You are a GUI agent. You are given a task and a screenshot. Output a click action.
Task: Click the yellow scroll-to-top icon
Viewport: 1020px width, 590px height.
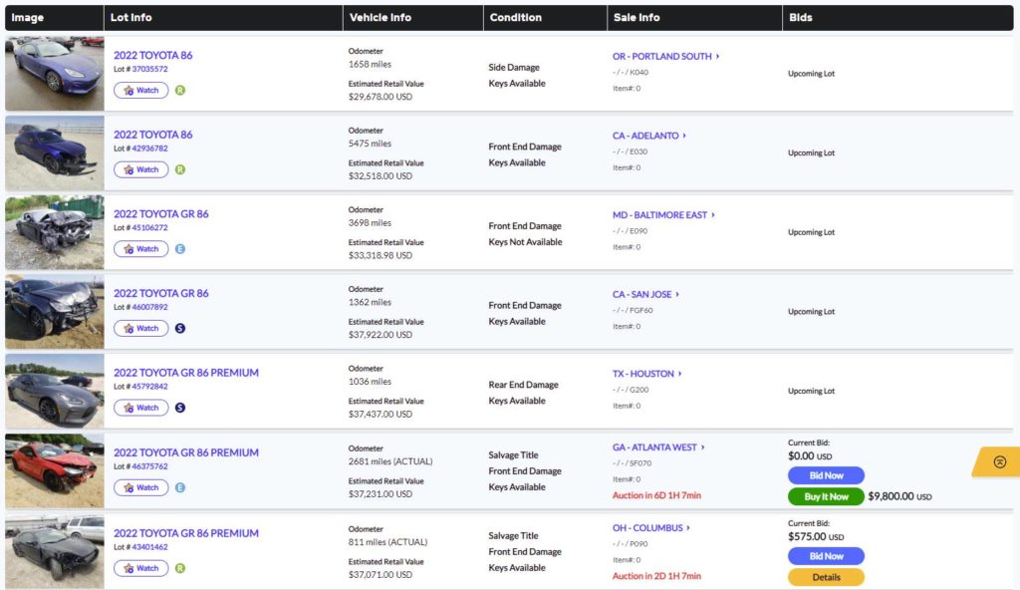(x=1000, y=461)
